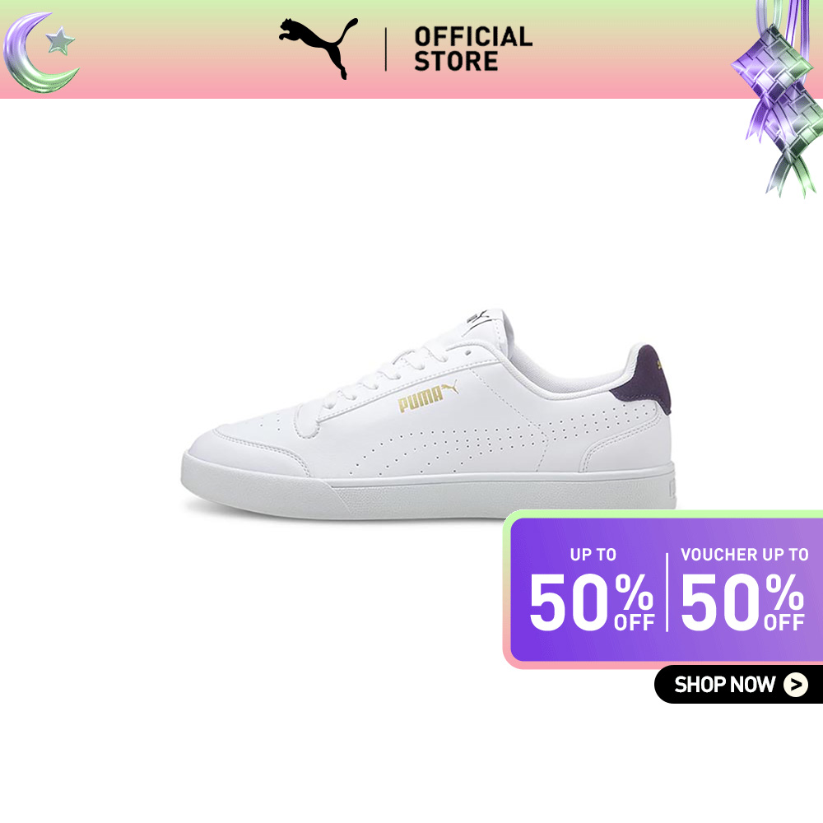Click the tongue label on the sneaker

(x=478, y=318)
